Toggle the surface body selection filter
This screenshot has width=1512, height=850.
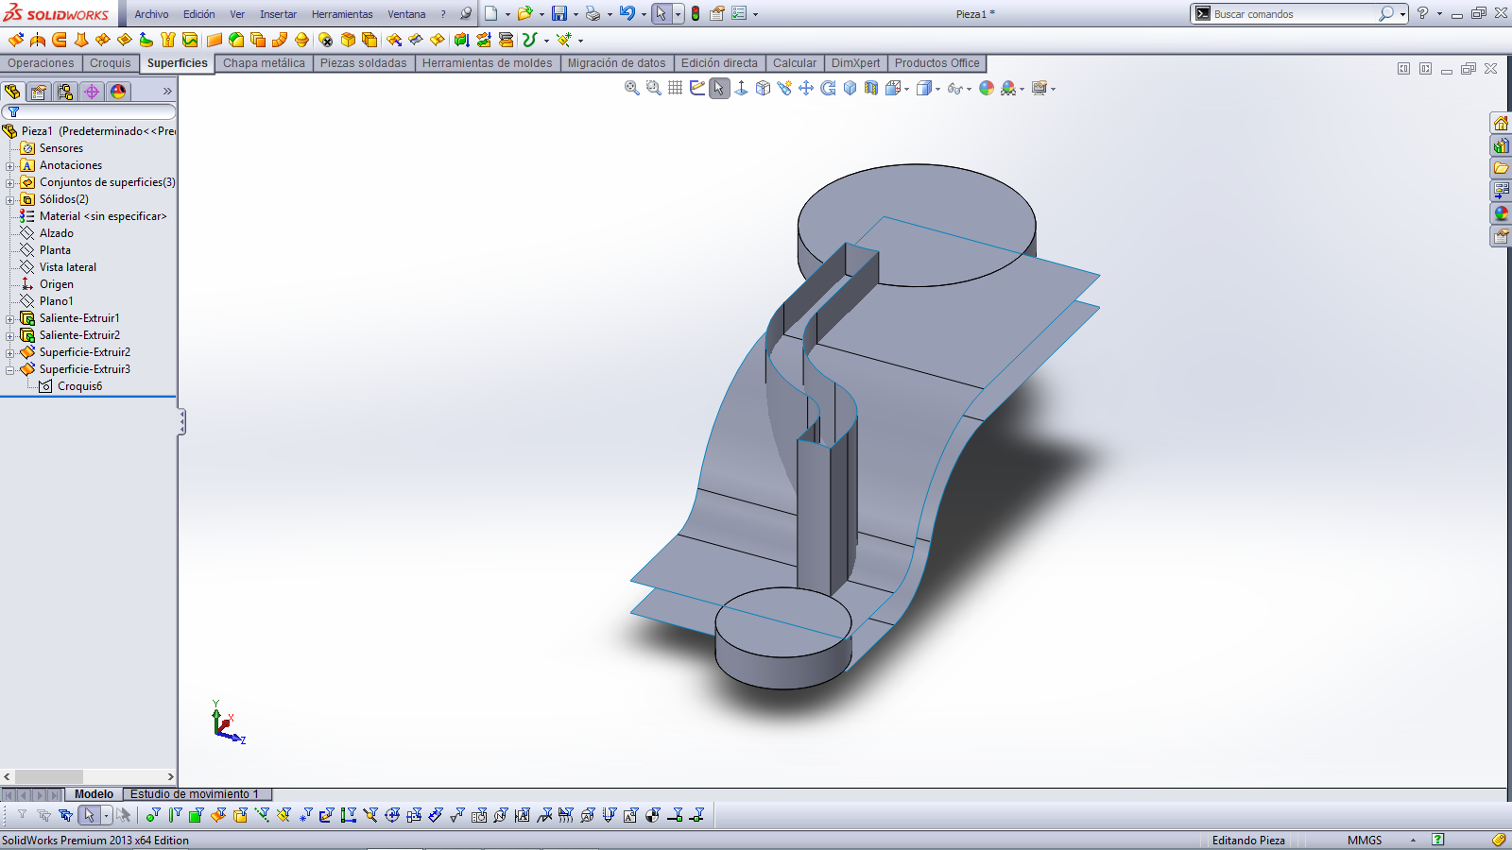[218, 815]
